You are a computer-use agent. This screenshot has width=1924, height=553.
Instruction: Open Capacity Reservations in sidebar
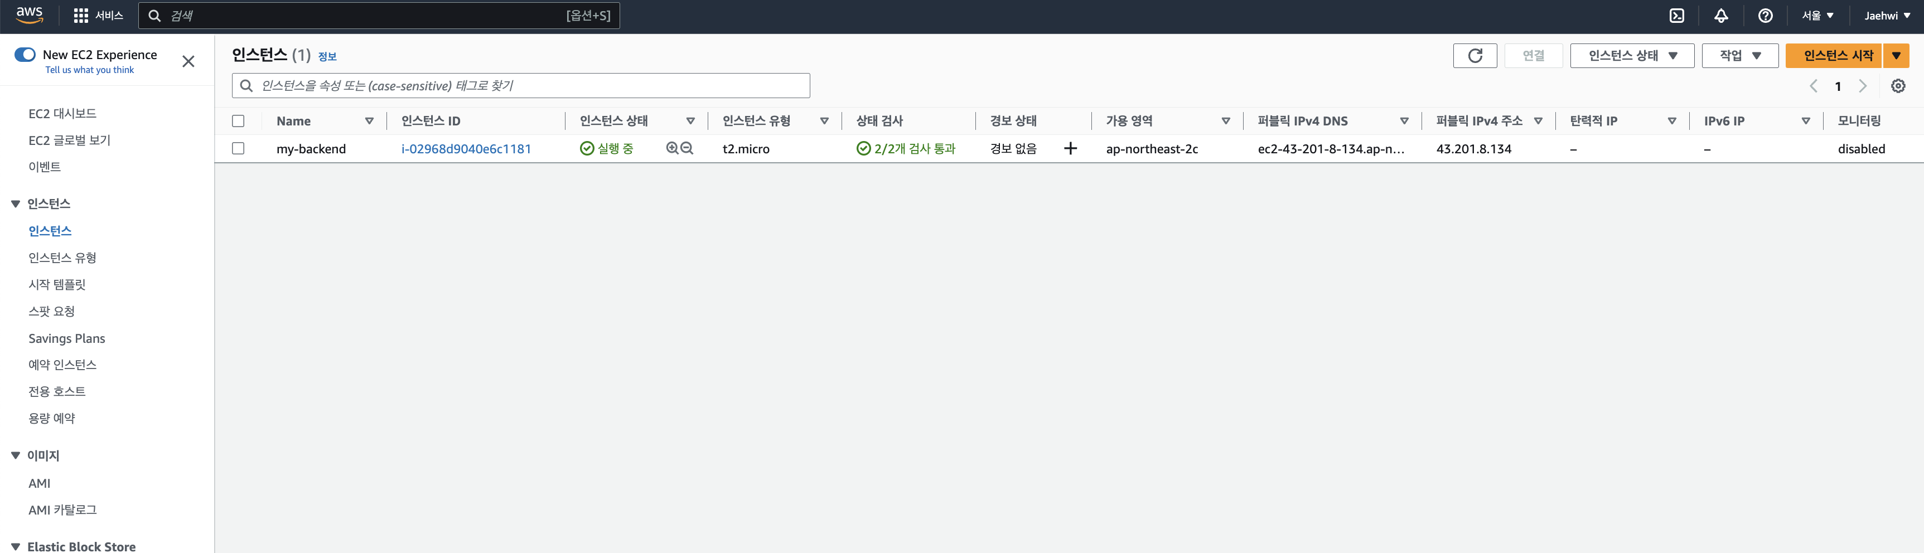click(51, 418)
